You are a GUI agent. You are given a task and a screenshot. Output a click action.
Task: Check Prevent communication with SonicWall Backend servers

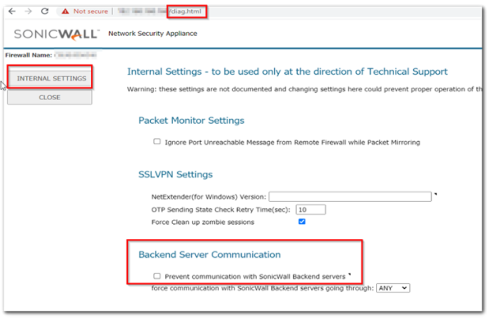point(157,276)
